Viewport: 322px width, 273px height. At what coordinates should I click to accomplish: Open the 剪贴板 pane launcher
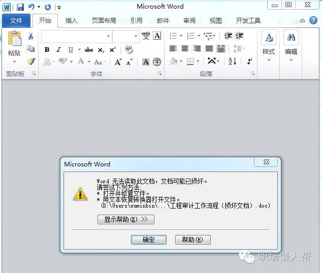[x=34, y=74]
